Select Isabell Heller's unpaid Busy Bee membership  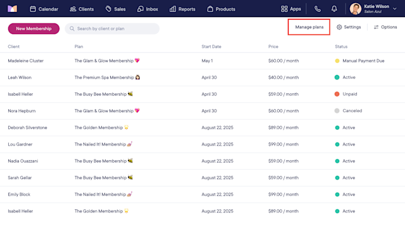(x=202, y=94)
